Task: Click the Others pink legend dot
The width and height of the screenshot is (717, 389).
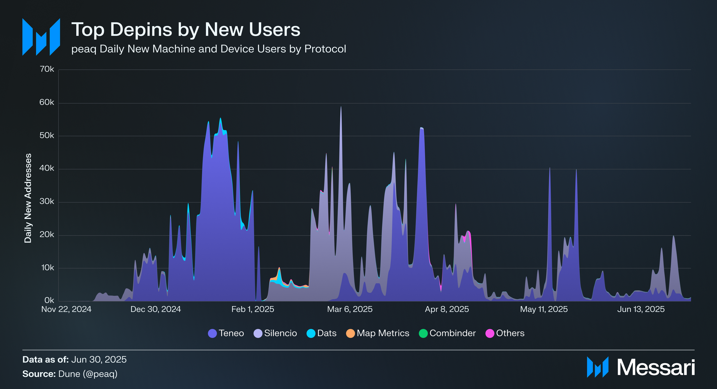Action: click(490, 333)
